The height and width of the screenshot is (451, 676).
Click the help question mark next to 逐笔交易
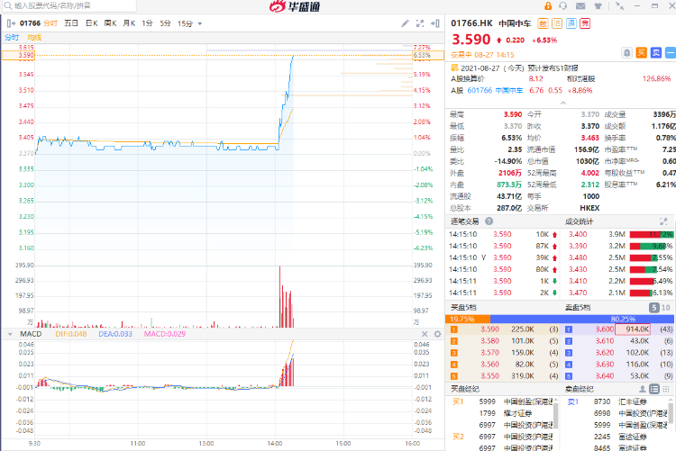tap(489, 221)
